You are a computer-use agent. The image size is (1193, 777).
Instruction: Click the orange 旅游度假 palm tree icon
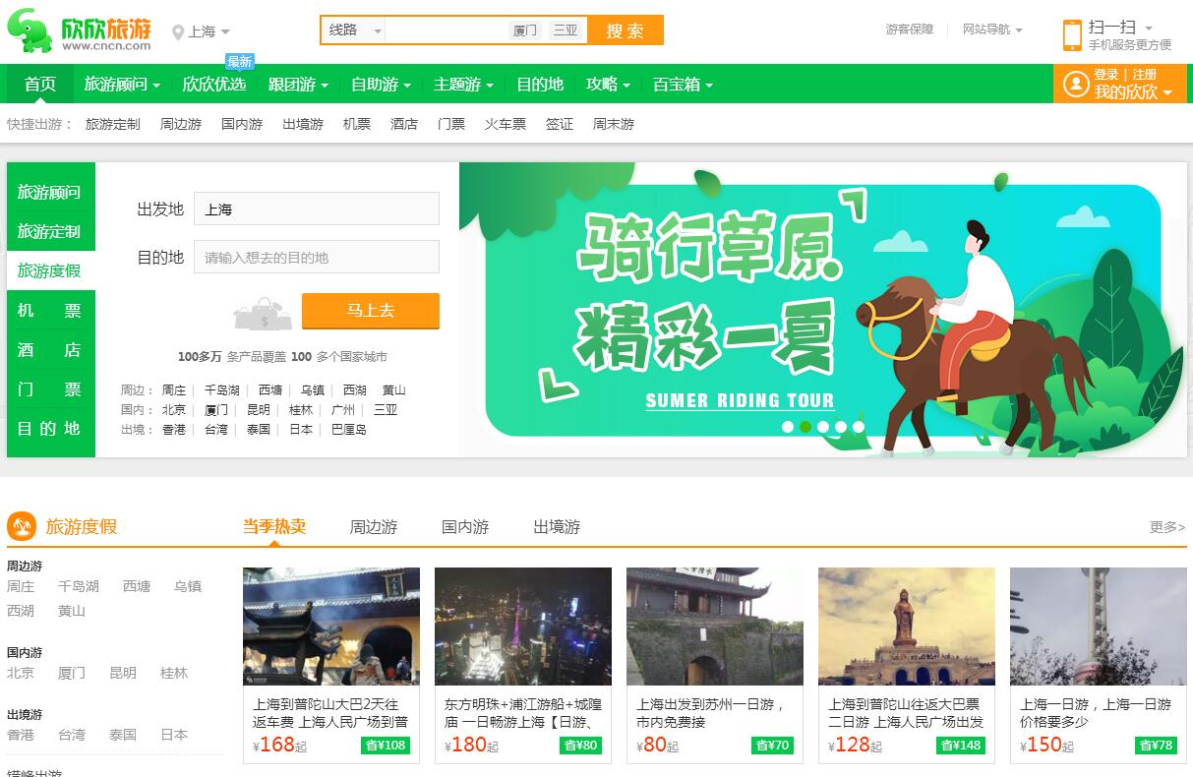22,526
